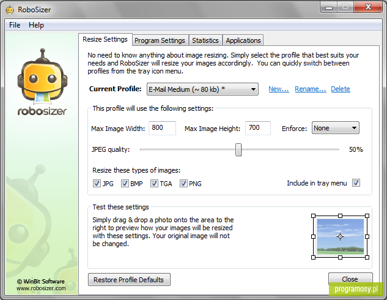This screenshot has width=387, height=300.
Task: Switch to the Resize Settings tab
Action: [105, 39]
